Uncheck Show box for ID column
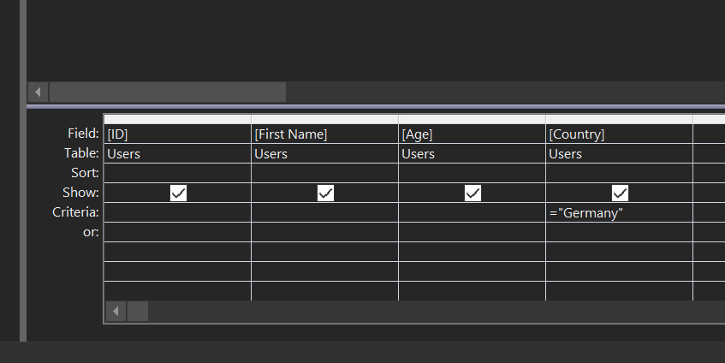The width and height of the screenshot is (725, 363). point(178,193)
